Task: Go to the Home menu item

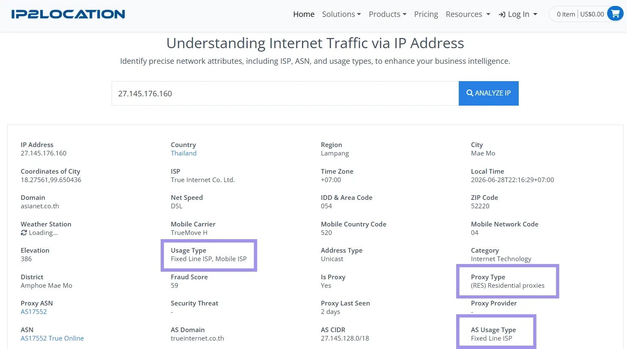Action: click(x=304, y=14)
